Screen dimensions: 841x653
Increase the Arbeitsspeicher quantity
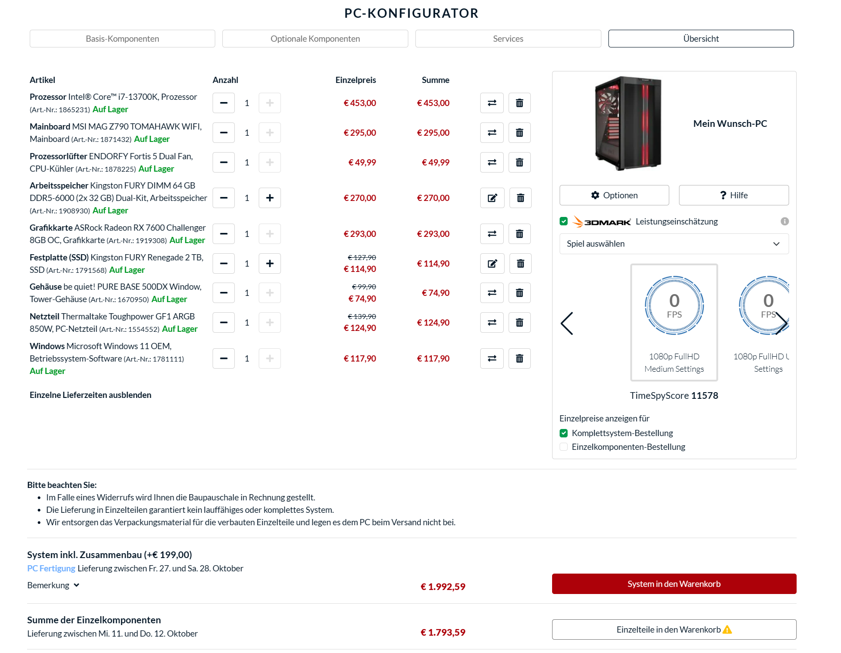pos(270,198)
